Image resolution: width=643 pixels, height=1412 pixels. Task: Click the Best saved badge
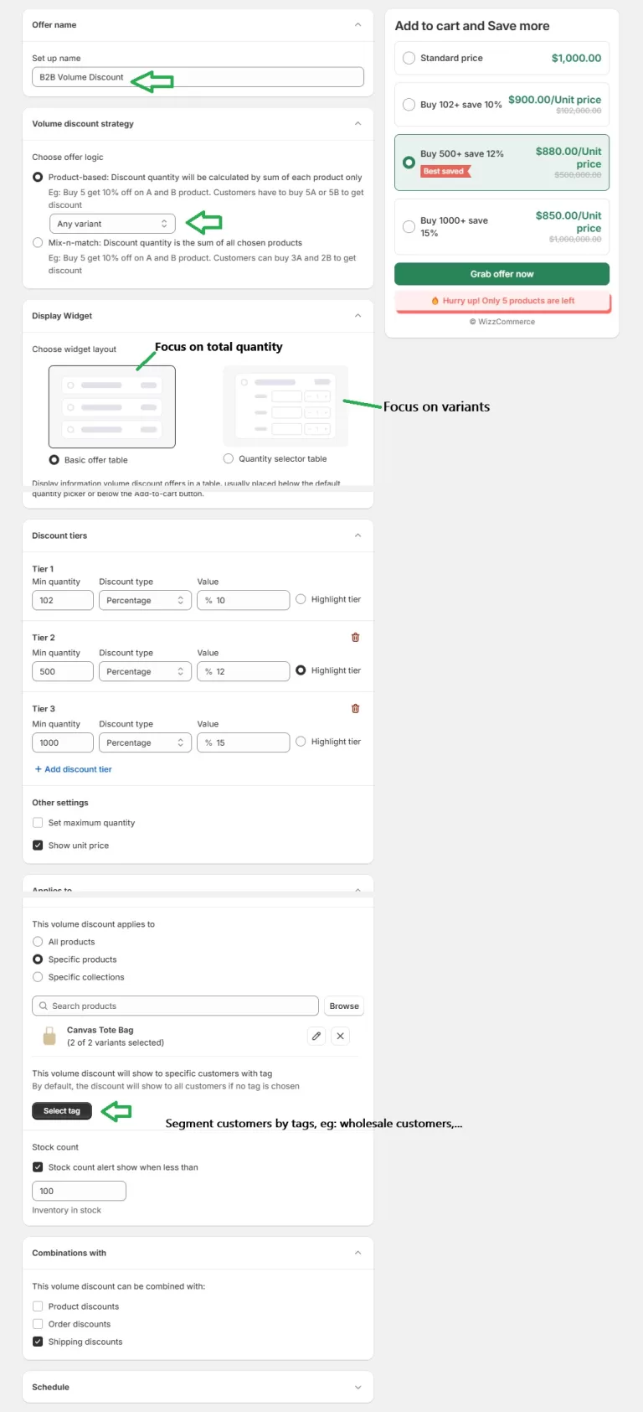pyautogui.click(x=445, y=171)
